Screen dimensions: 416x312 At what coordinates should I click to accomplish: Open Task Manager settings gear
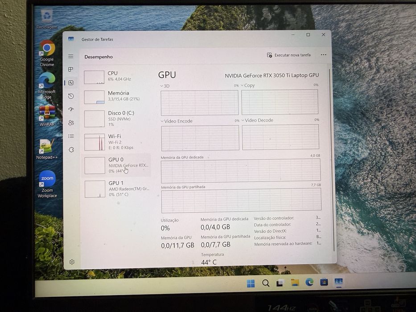[72, 262]
